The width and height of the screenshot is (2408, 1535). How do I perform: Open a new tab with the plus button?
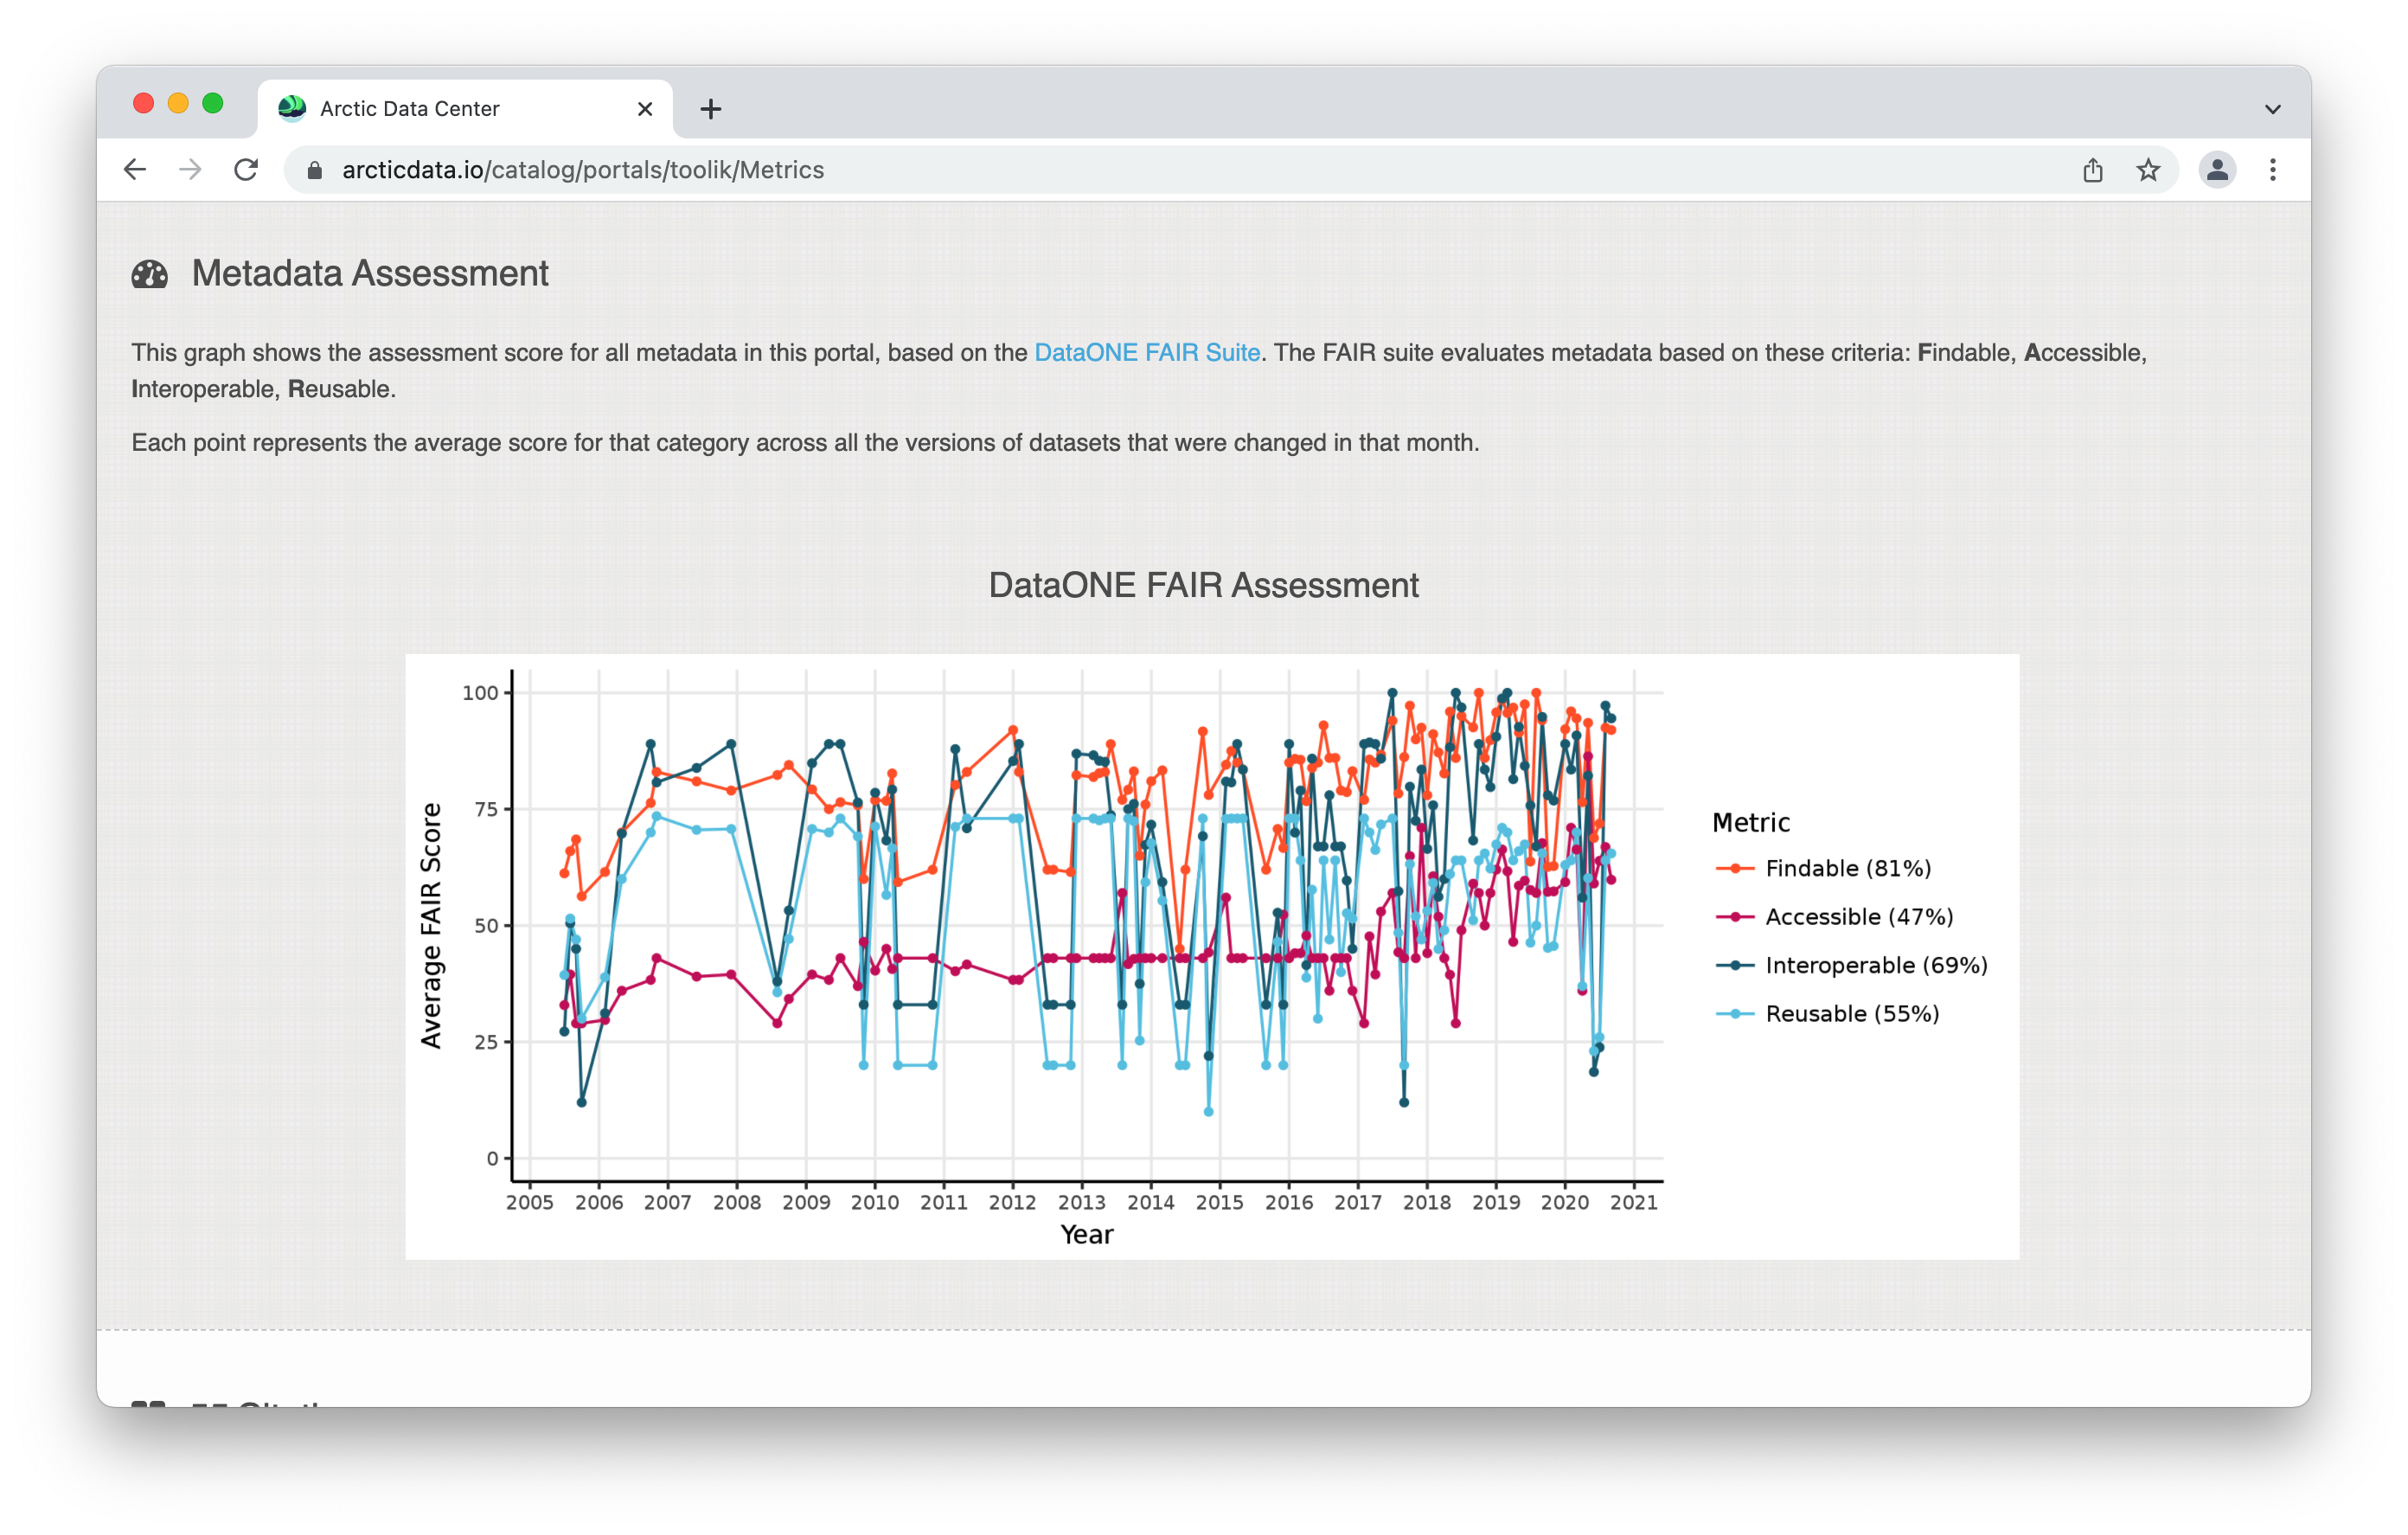tap(711, 109)
